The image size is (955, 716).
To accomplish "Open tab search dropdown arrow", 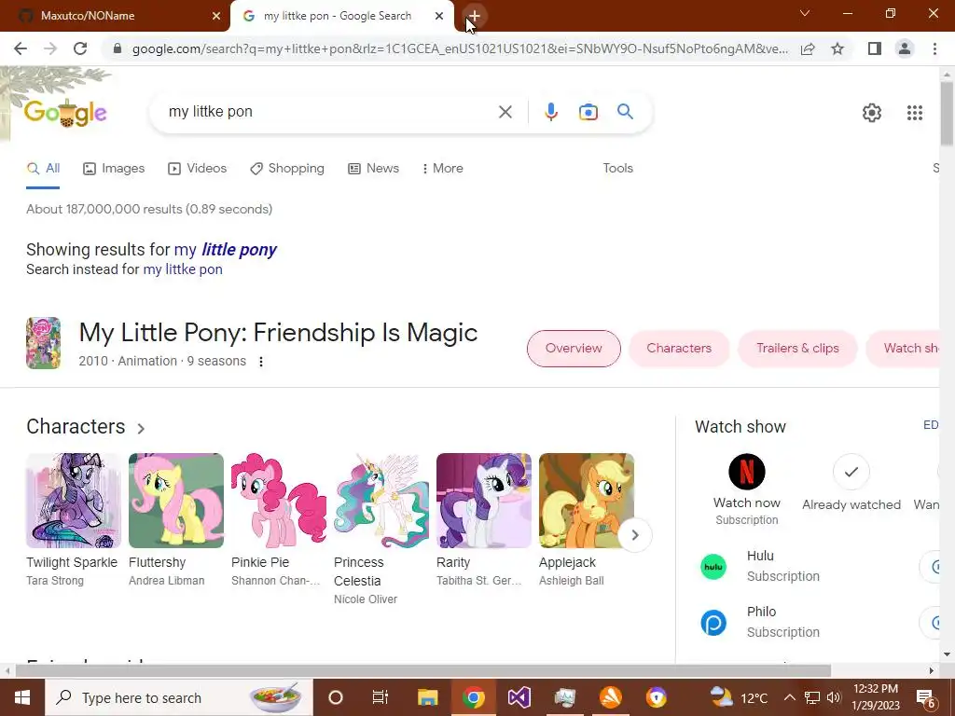I will pos(805,13).
